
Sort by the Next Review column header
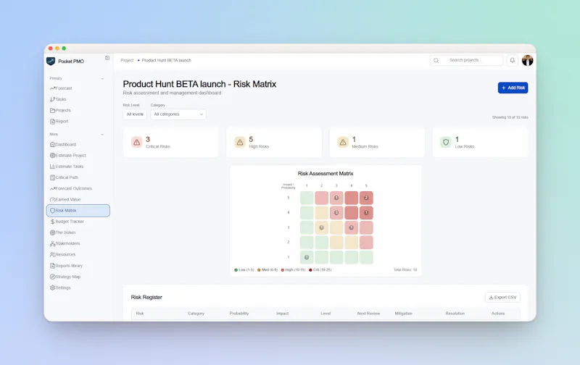pos(368,314)
